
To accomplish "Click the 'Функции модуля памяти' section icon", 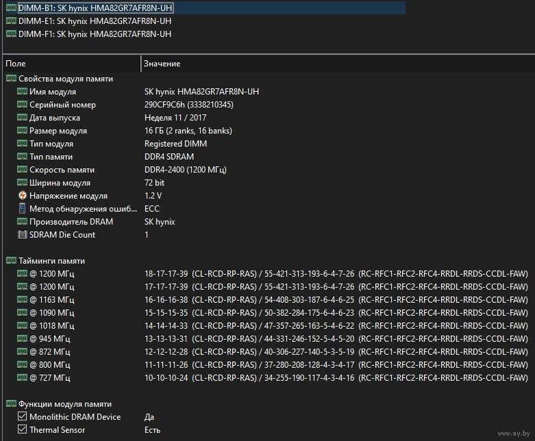I will (11, 404).
